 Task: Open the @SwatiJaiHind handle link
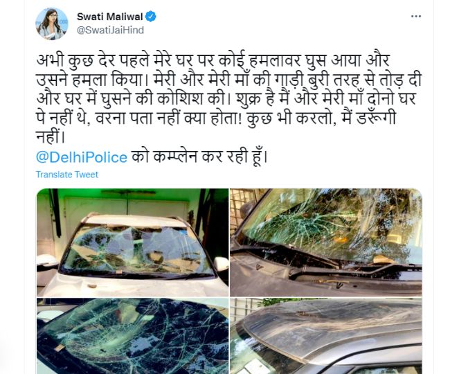pyautogui.click(x=110, y=30)
